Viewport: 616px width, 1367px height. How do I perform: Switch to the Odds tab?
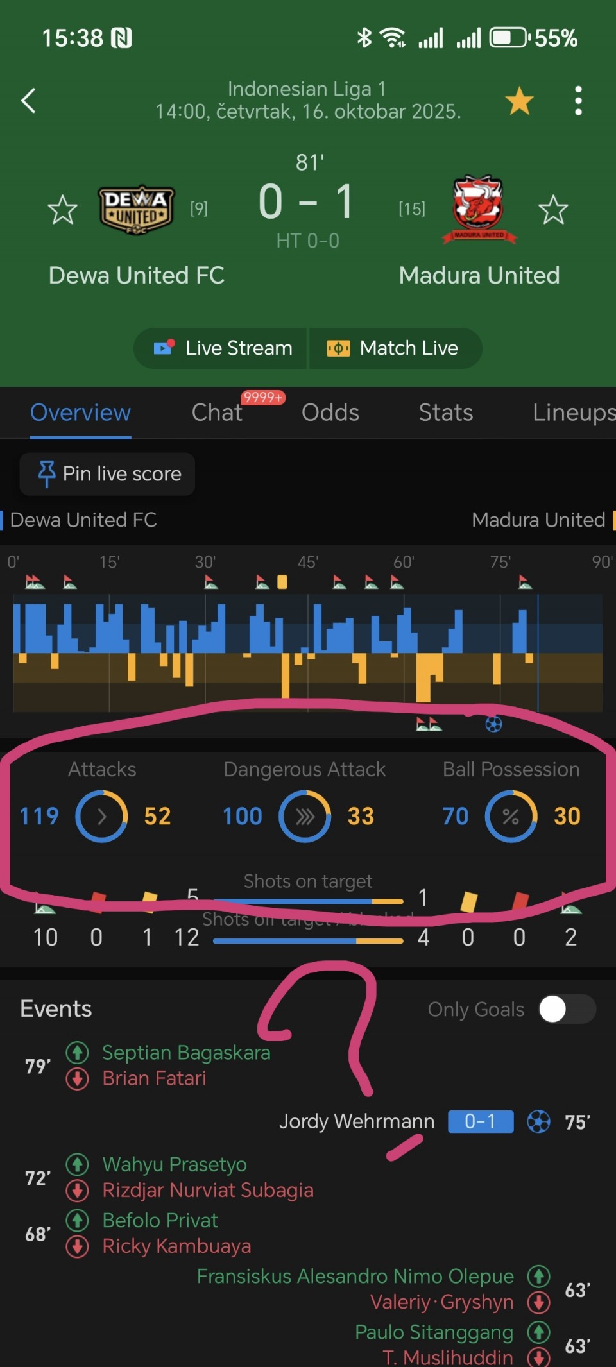point(330,412)
